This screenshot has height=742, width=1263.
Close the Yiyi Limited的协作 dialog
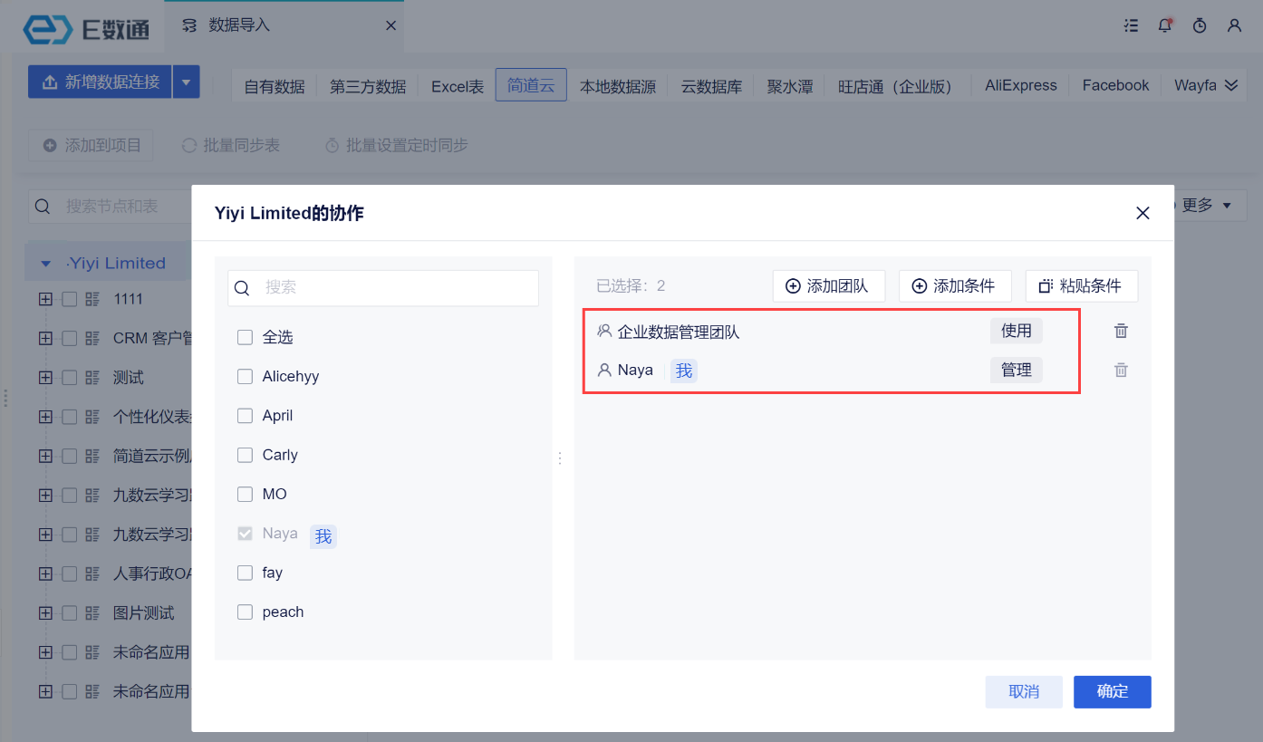[x=1142, y=213]
